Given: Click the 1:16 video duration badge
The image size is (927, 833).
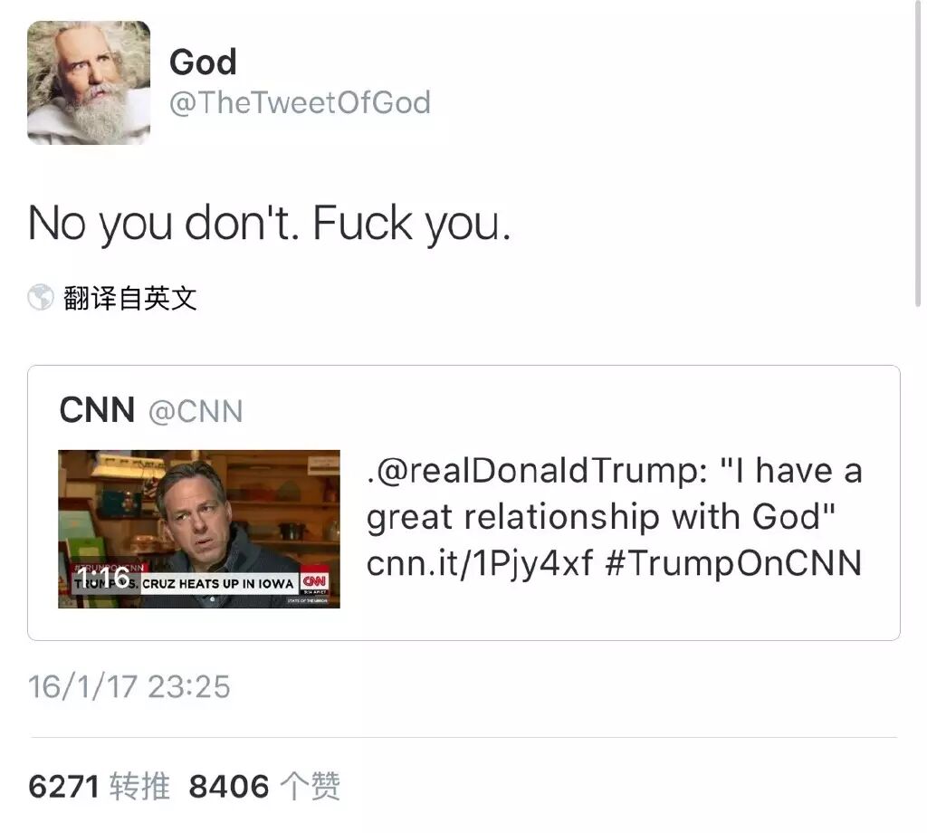Looking at the screenshot, I should (x=103, y=577).
